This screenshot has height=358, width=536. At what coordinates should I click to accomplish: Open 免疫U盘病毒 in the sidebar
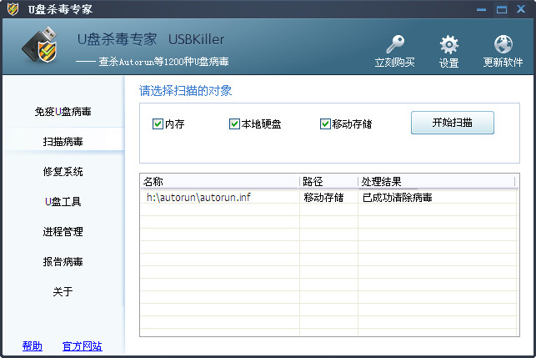(x=63, y=112)
